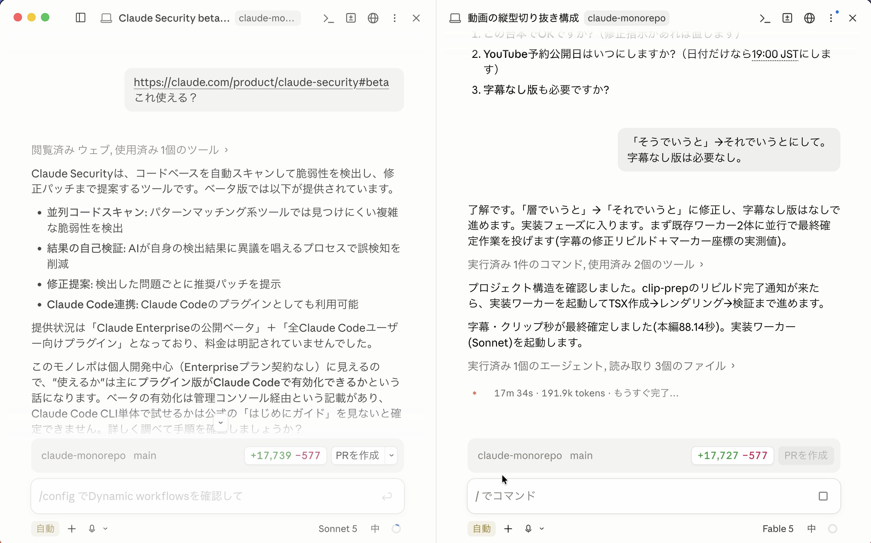Click これ使える？ user message text
Image resolution: width=871 pixels, height=543 pixels.
tap(166, 98)
